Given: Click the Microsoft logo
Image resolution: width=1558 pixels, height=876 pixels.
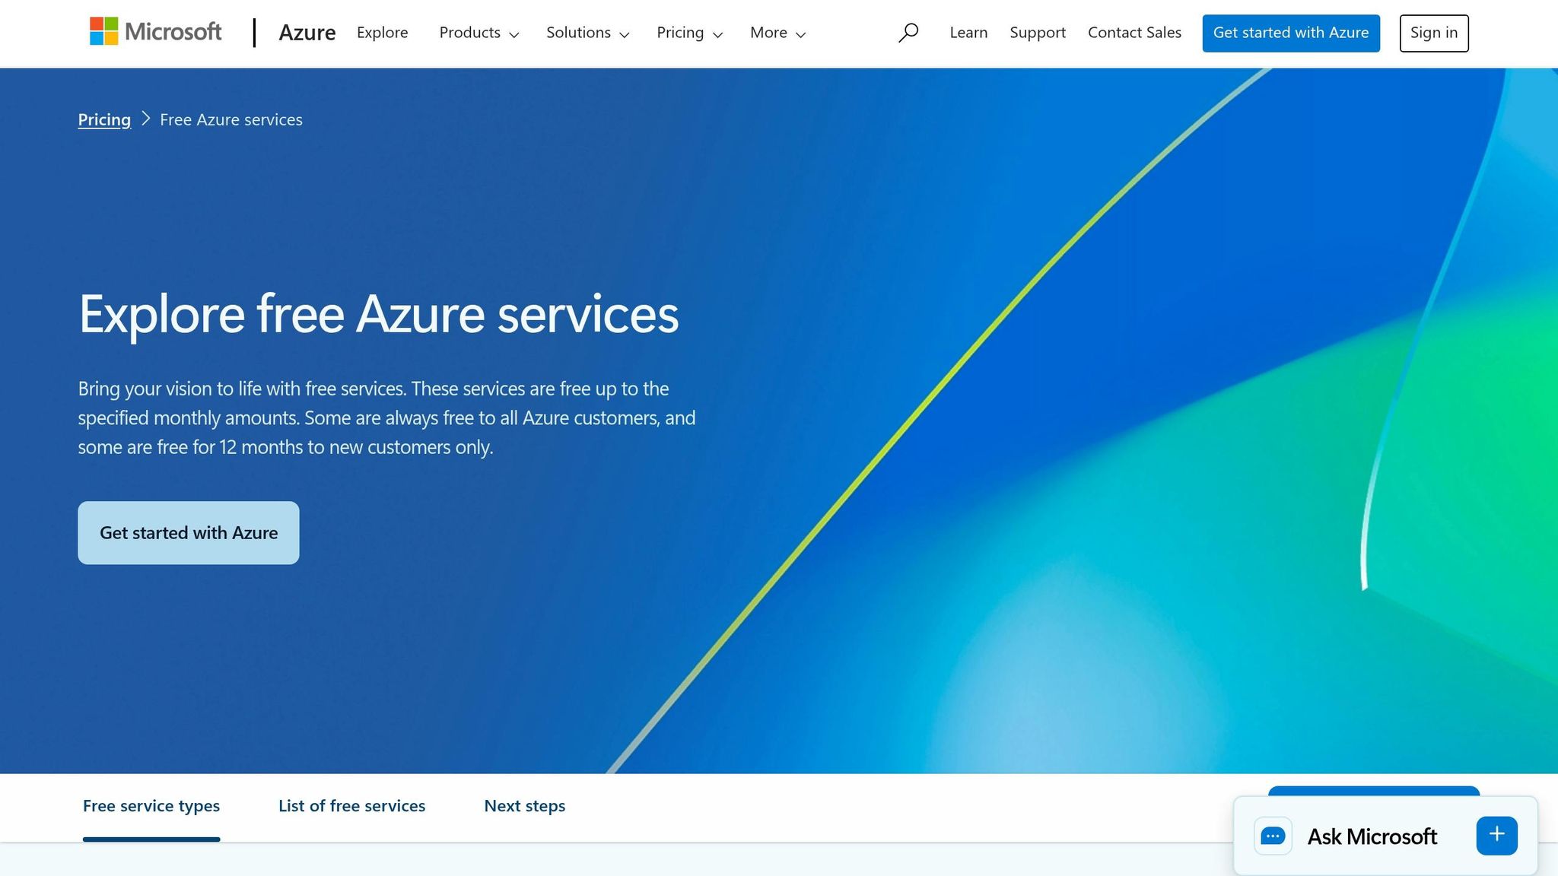Looking at the screenshot, I should tap(156, 32).
